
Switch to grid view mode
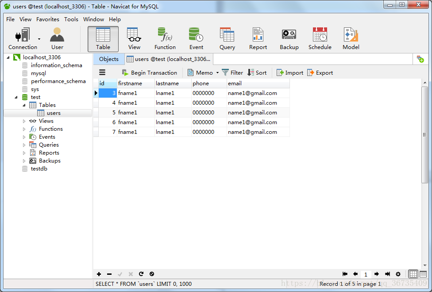click(413, 274)
